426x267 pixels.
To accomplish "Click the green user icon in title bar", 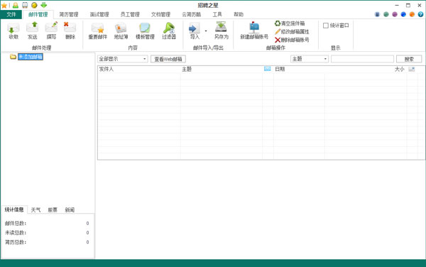I will pyautogui.click(x=16, y=5).
